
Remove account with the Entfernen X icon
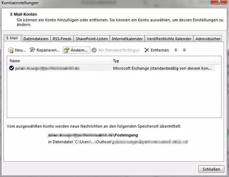tap(147, 50)
